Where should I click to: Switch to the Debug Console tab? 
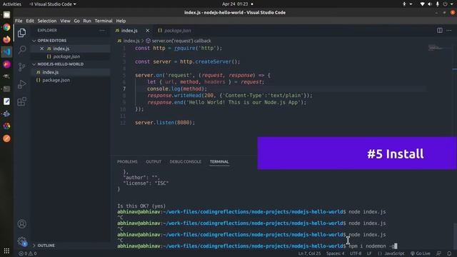[x=186, y=162]
